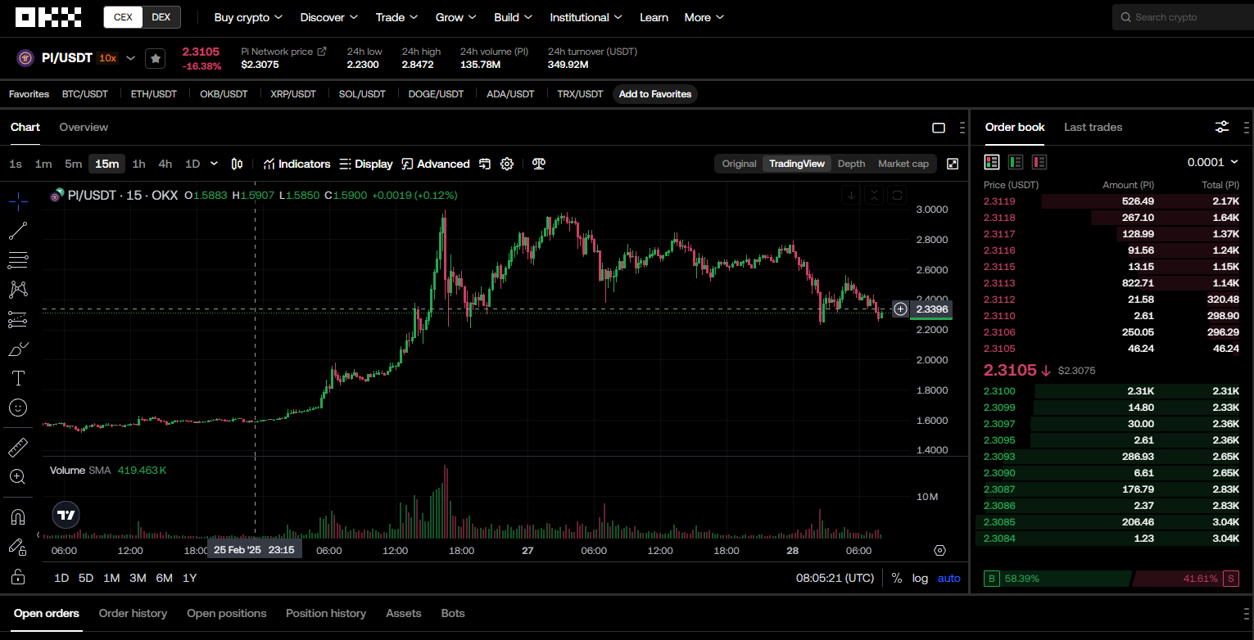
Task: Toggle the magnet snap mode
Action: pyautogui.click(x=18, y=517)
